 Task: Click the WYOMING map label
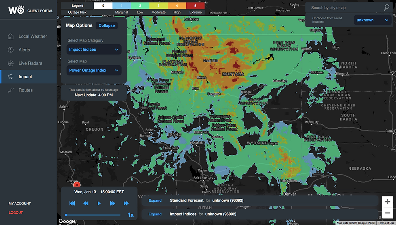(x=257, y=143)
